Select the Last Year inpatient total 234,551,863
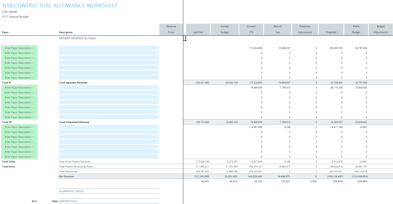 click(202, 83)
